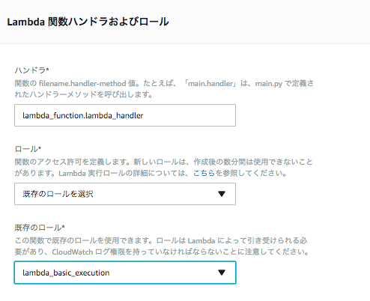Select the 既存のロールを選択 option text
This screenshot has height=301, width=370.
[x=58, y=194]
